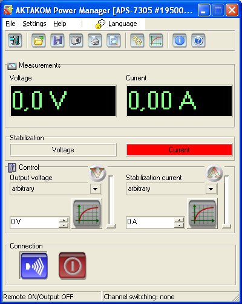Open settings with the gears icon
Screen dimensions: 242x304
pos(137,40)
